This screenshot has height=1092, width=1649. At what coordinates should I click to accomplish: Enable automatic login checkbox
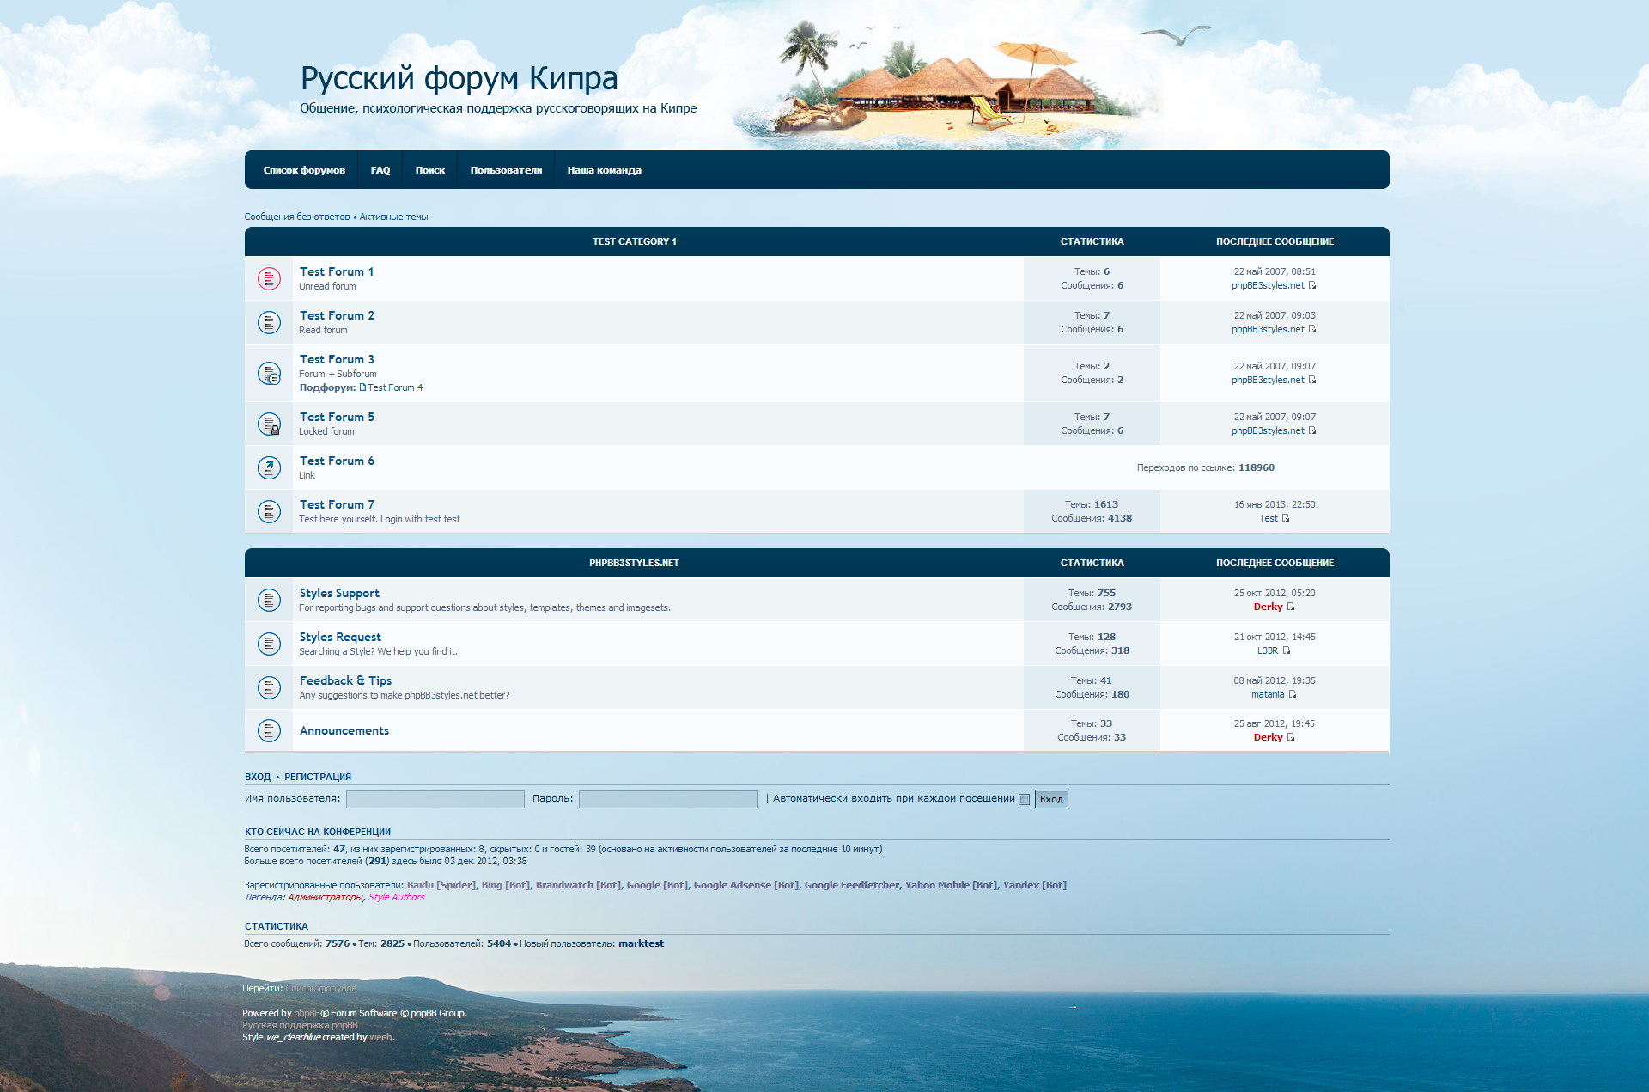1024,799
